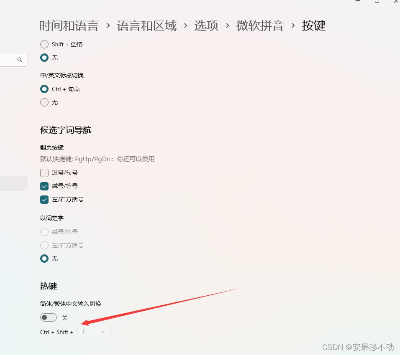Click the search magnifier icon
This screenshot has width=400, height=355.
(20, 60)
